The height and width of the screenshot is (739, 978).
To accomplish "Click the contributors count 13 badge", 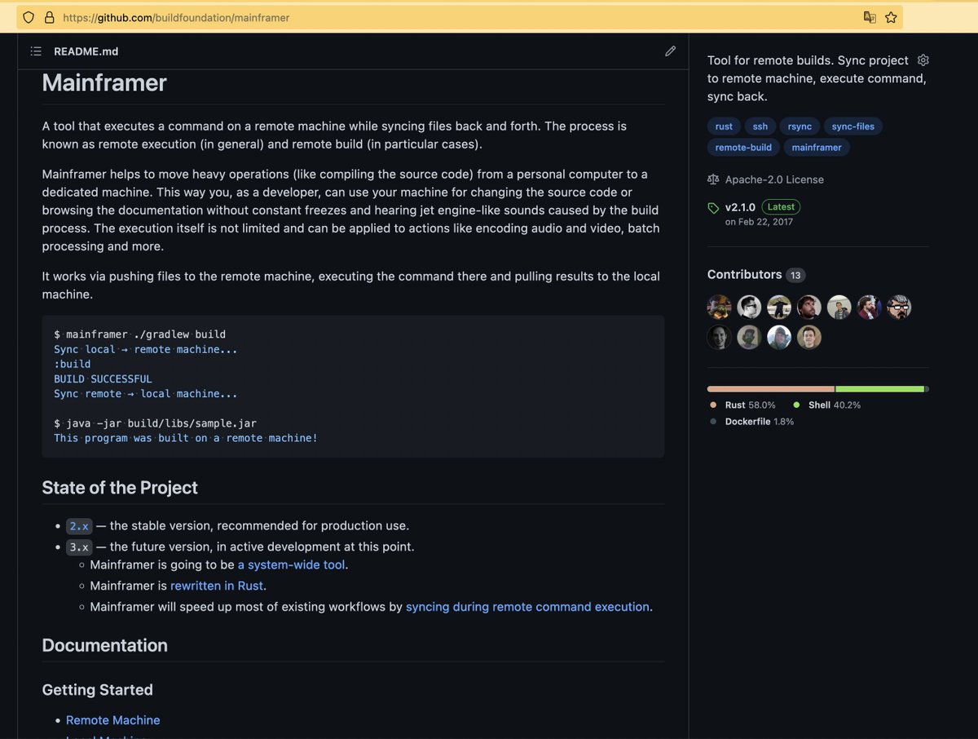I will [796, 276].
